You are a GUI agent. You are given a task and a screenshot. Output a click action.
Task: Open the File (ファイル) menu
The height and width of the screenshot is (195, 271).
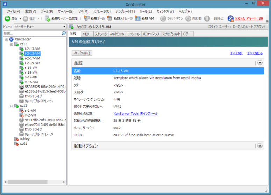(x=13, y=12)
